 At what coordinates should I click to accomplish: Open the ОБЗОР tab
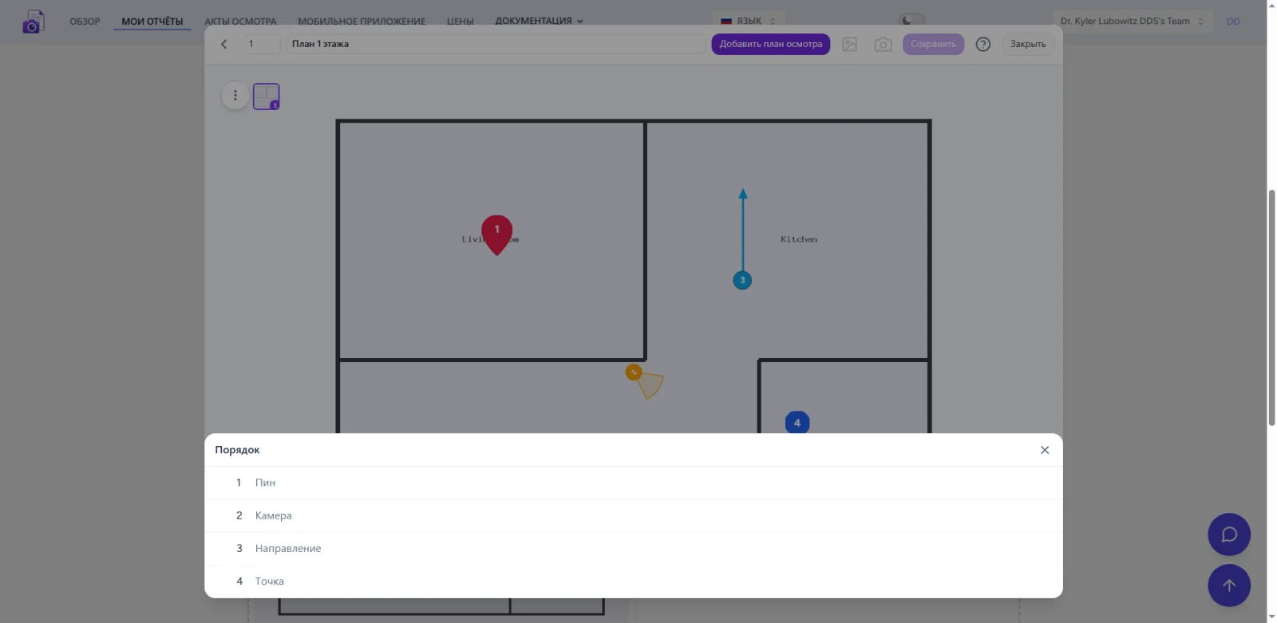(85, 22)
